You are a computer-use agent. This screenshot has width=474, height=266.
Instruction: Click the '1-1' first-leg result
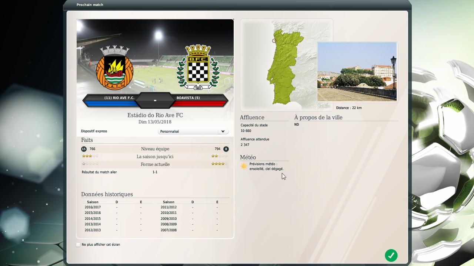[x=155, y=172]
